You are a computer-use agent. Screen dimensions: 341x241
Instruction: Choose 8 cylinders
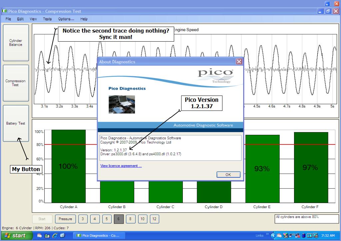tap(130, 219)
